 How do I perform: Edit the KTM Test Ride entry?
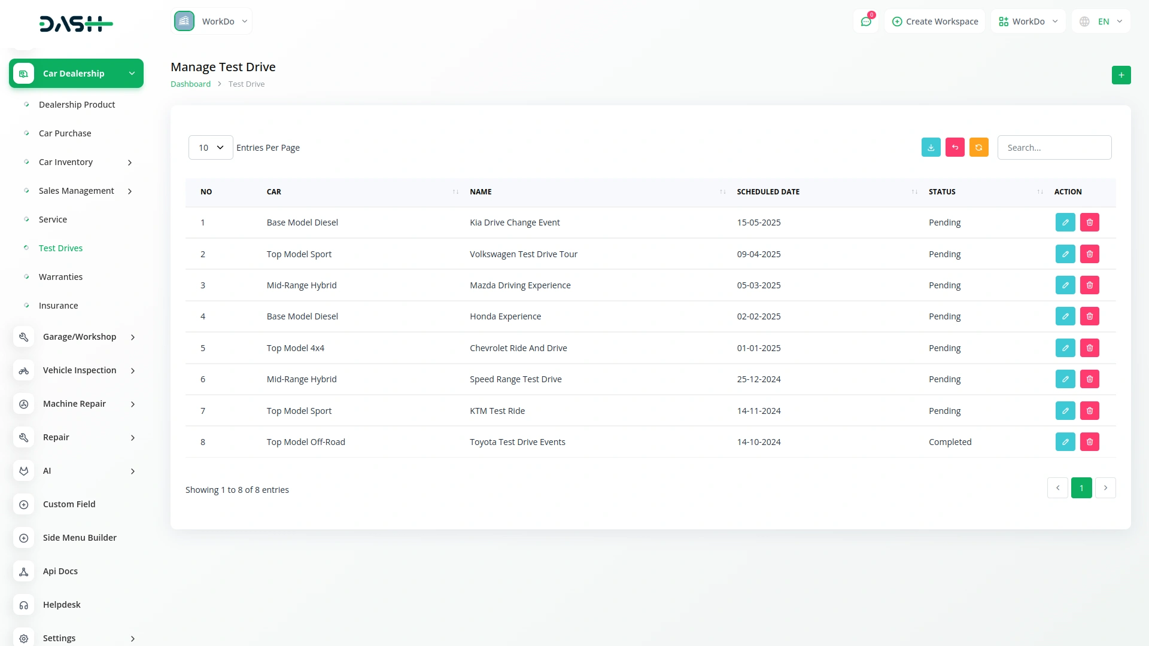[x=1065, y=411]
